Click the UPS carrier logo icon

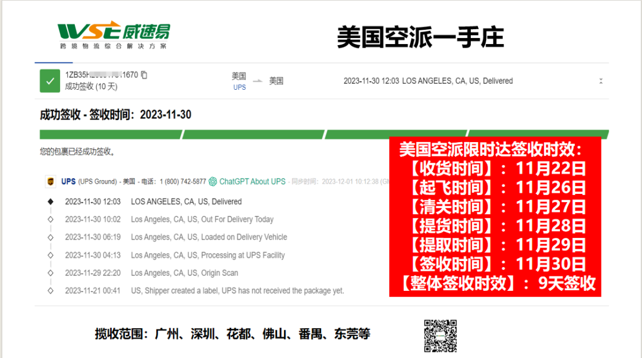51,181
